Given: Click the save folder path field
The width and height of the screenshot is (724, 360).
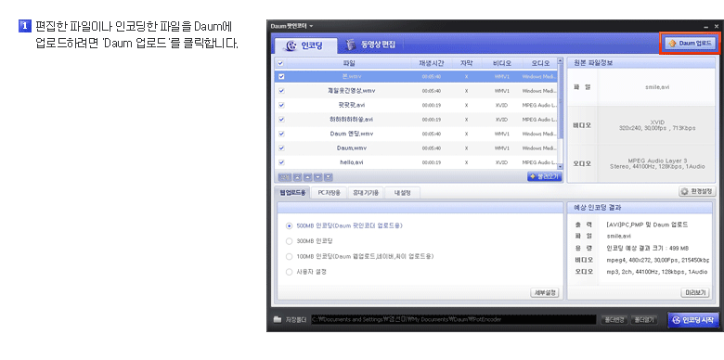Looking at the screenshot, I should pos(454,319).
